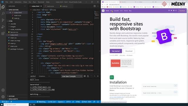Click Task View icon on taskbar
The image size is (188, 106).
(34, 105)
